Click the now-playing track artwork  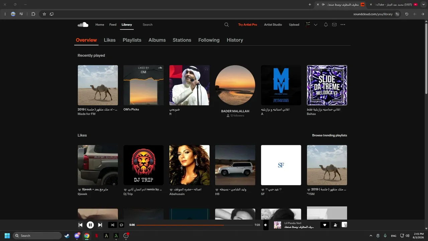tap(278, 225)
